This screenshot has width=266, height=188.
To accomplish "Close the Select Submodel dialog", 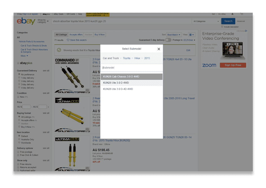I will (x=159, y=49).
